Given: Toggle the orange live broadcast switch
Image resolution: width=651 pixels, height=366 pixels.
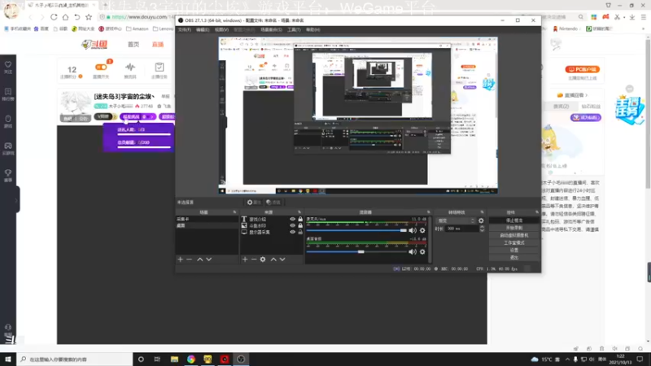Looking at the screenshot, I should click(101, 68).
